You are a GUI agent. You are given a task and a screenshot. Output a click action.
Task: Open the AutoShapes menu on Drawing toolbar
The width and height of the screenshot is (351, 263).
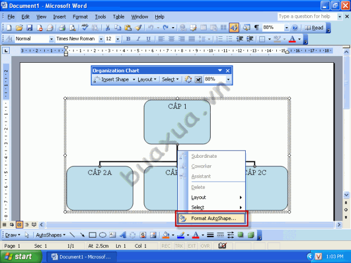click(50, 235)
